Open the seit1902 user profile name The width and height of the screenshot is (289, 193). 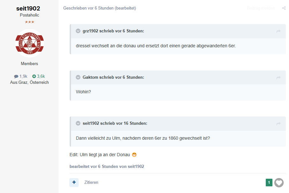click(28, 9)
